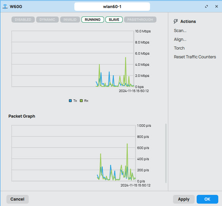Image resolution: width=222 pixels, height=206 pixels.
Task: Confirm with the OK button
Action: click(207, 199)
